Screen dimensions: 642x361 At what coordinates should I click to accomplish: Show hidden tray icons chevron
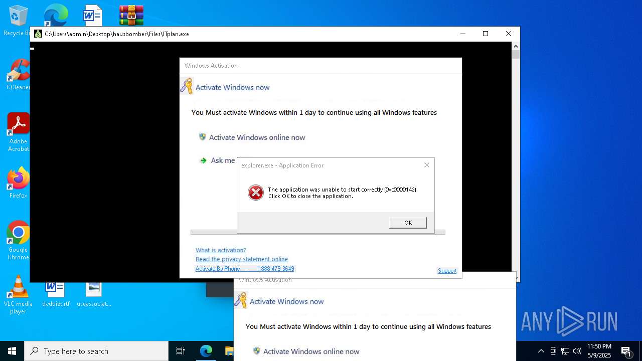click(541, 351)
